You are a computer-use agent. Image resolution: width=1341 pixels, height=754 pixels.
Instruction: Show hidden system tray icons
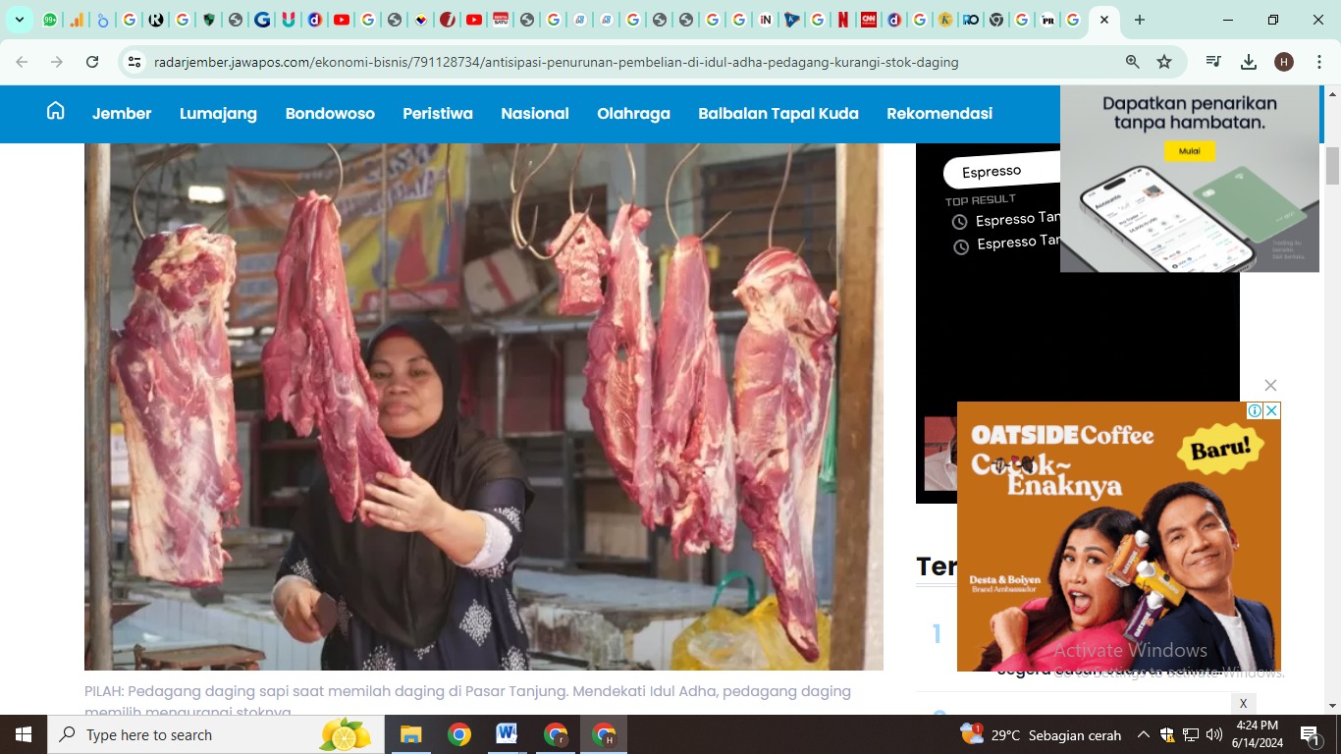(x=1144, y=734)
